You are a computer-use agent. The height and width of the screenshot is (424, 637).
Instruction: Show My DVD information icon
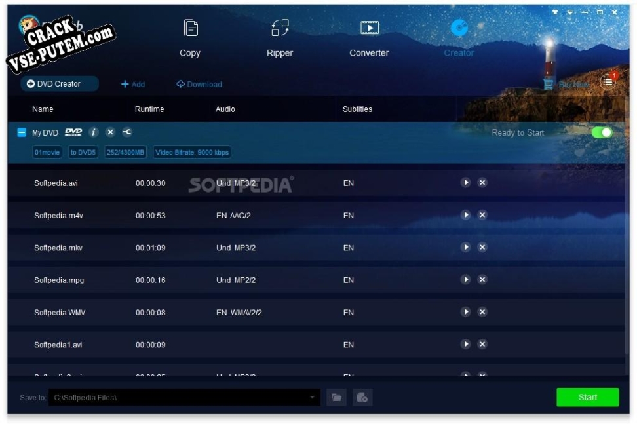coord(94,132)
